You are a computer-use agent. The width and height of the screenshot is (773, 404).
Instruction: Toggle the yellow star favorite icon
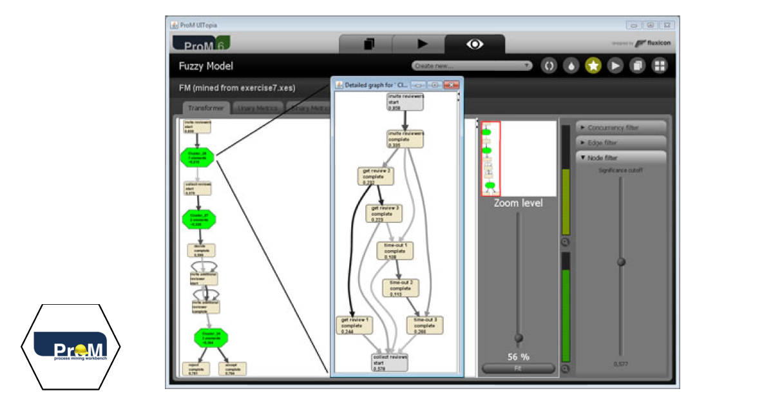[x=593, y=65]
